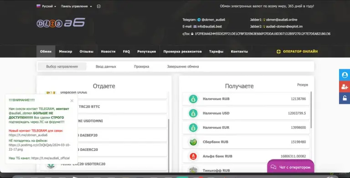Open TG channel link t.me/audia6_official
The height and width of the screenshot is (178, 350).
point(51,158)
